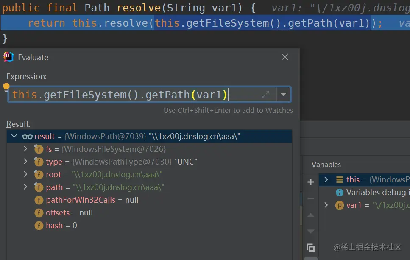The image size is (410, 260).
Task: Click the field icon next to root
Action: coord(39,174)
